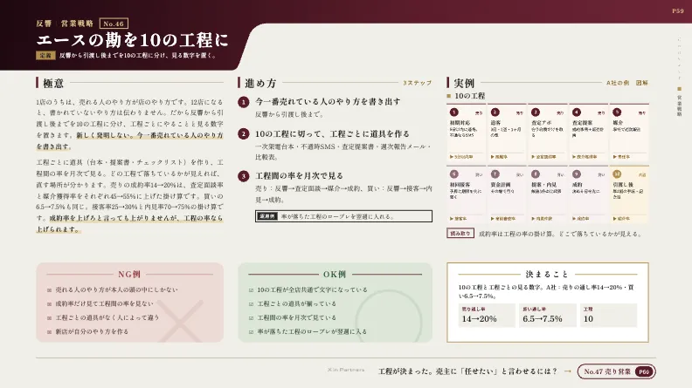Click the P60 page badge
The height and width of the screenshot is (388, 692).
(x=644, y=371)
